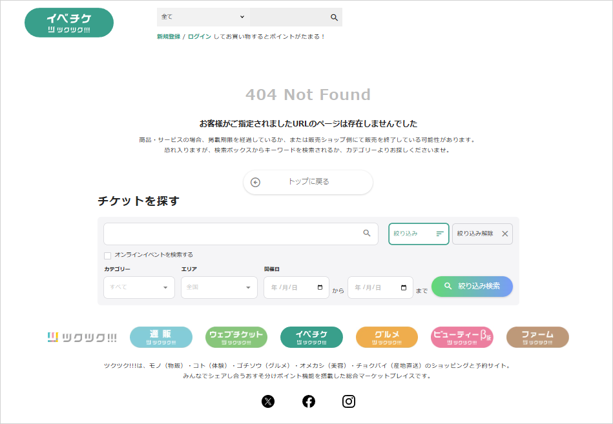This screenshot has height=424, width=613.
Task: Go to the 通販 service tab
Action: pos(161,337)
